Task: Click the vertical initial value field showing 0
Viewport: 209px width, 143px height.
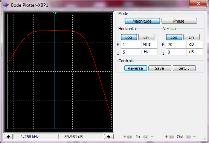Action: click(x=176, y=52)
